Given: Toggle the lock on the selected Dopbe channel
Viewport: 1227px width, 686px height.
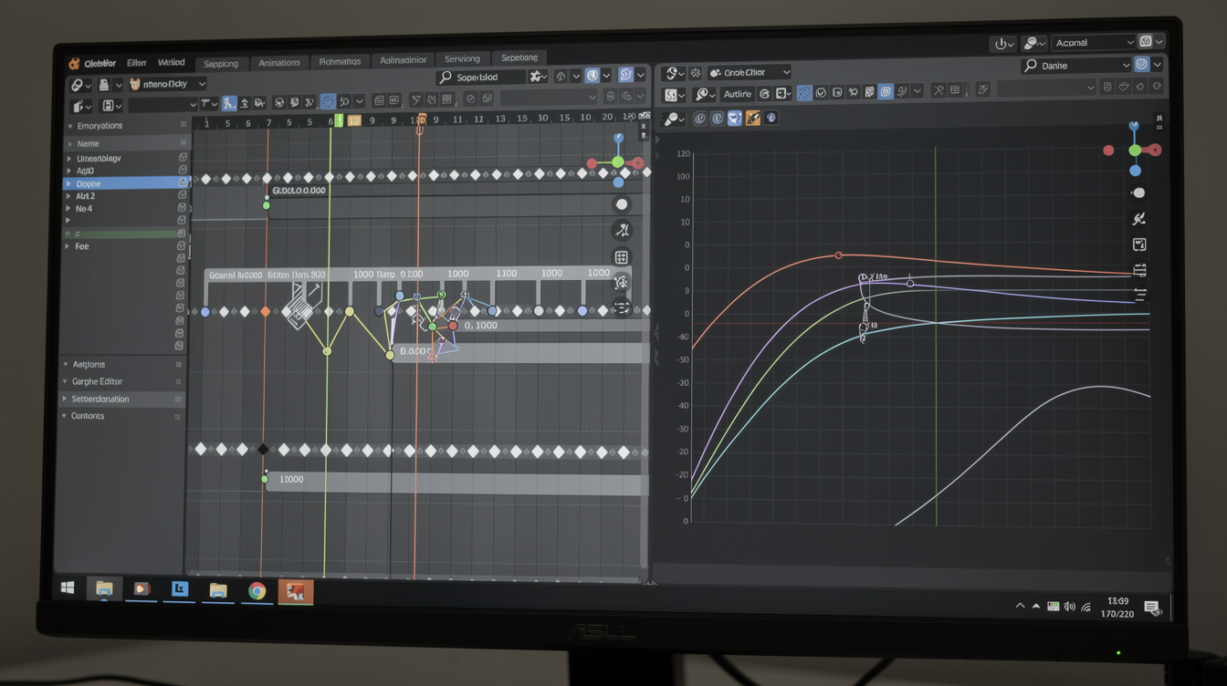Looking at the screenshot, I should 182,182.
